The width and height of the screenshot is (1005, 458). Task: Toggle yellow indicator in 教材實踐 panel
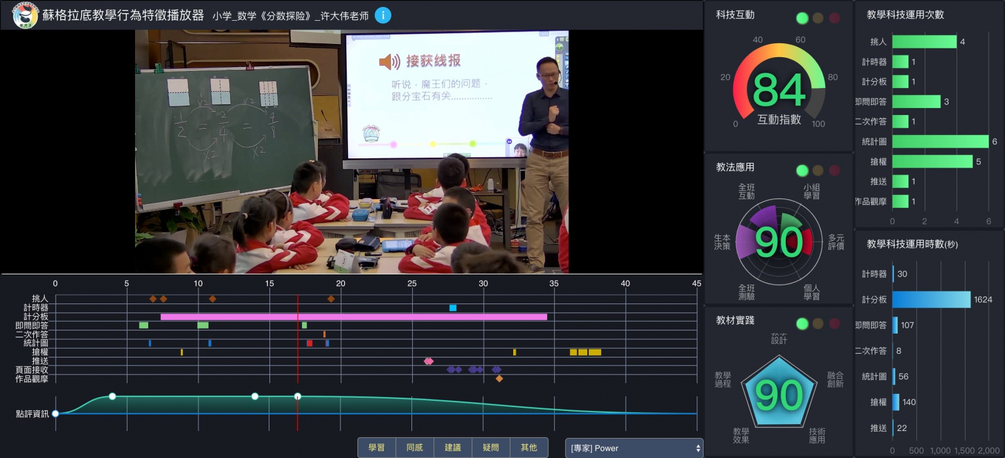pos(818,324)
